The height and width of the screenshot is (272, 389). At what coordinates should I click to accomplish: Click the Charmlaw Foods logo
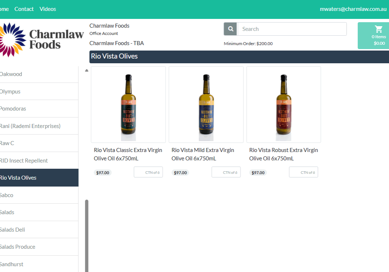[42, 40]
